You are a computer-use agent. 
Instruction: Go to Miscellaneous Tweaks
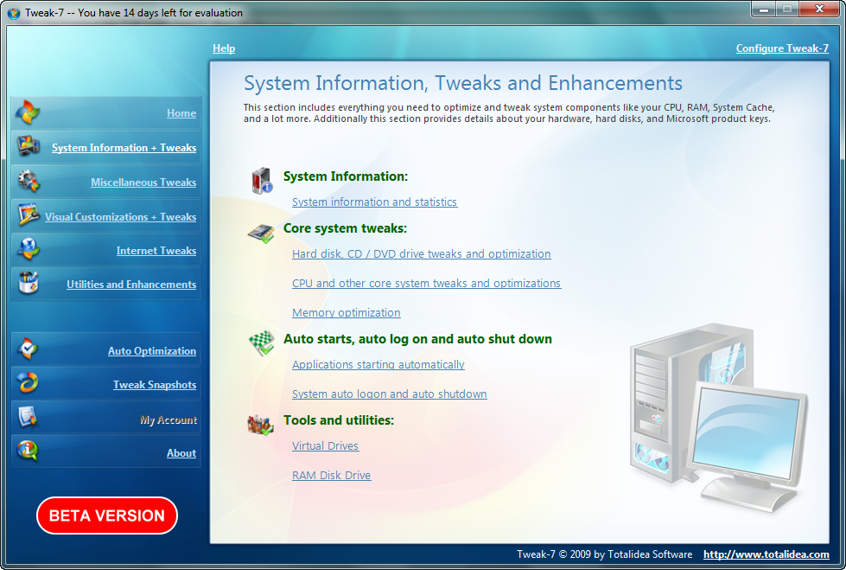(x=143, y=183)
